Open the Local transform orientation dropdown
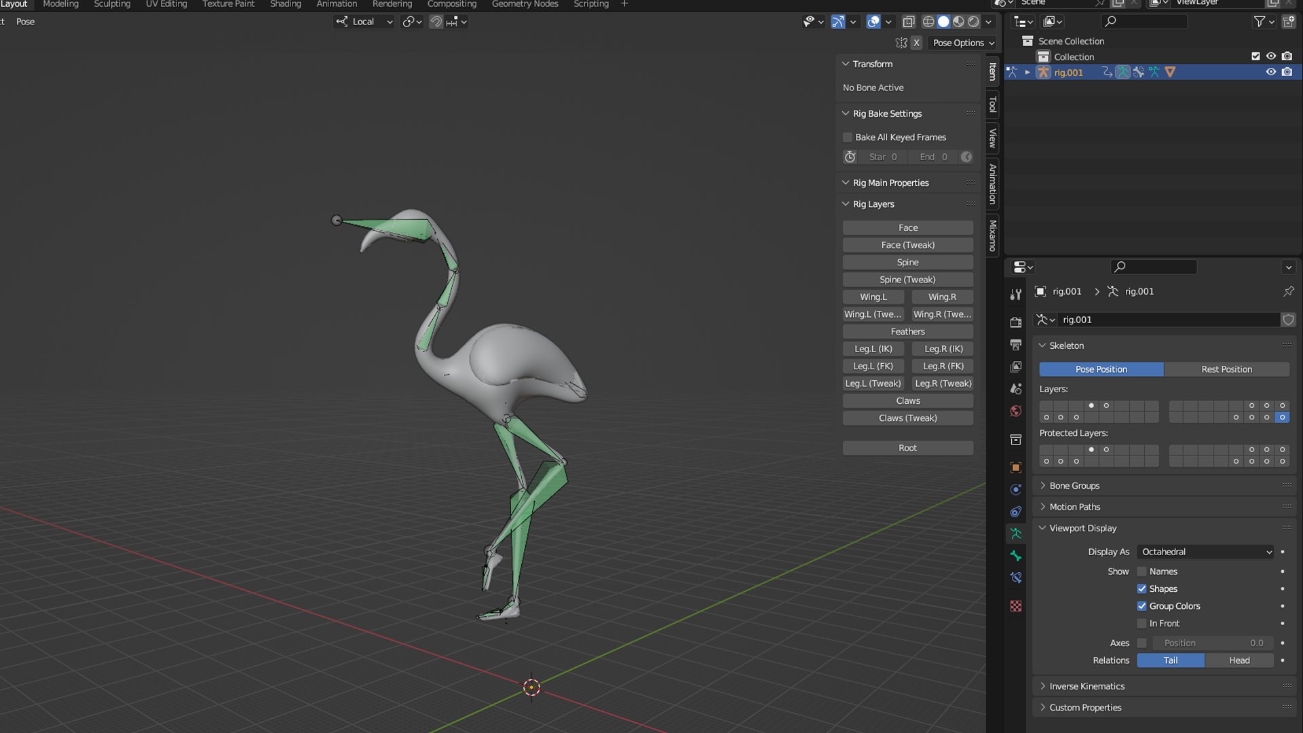 point(364,22)
